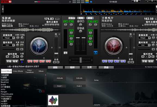Halve the left deck loop length arrow
Screen dimensions: 157x107
[7, 57]
